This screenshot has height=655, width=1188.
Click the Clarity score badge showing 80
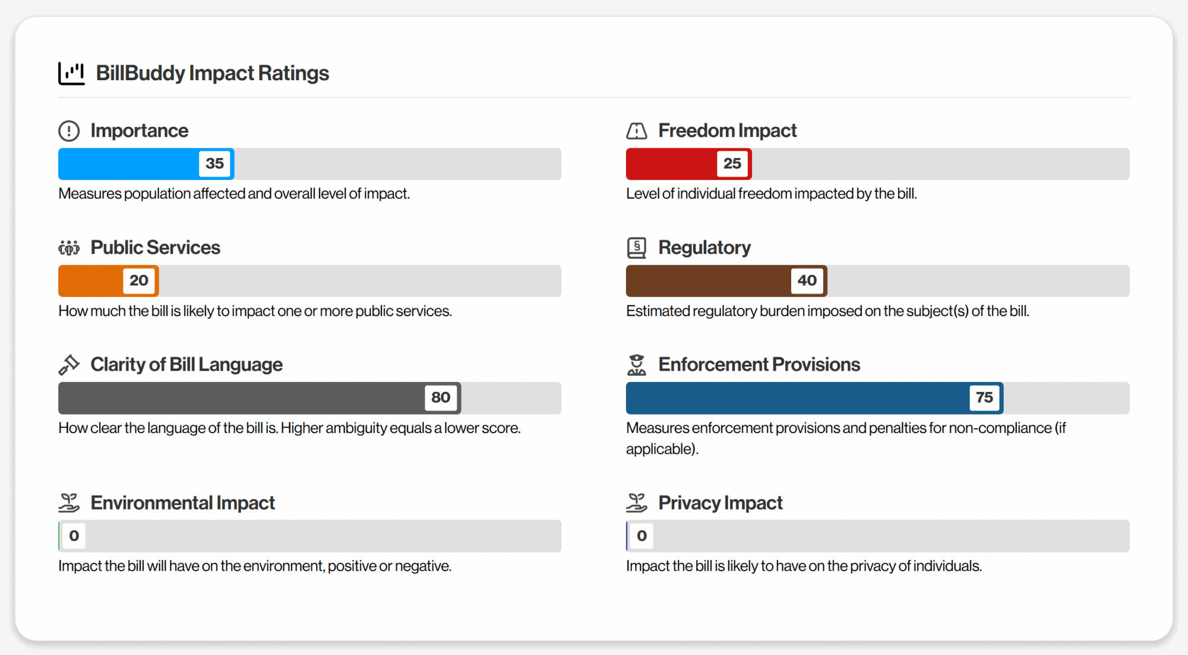tap(441, 398)
